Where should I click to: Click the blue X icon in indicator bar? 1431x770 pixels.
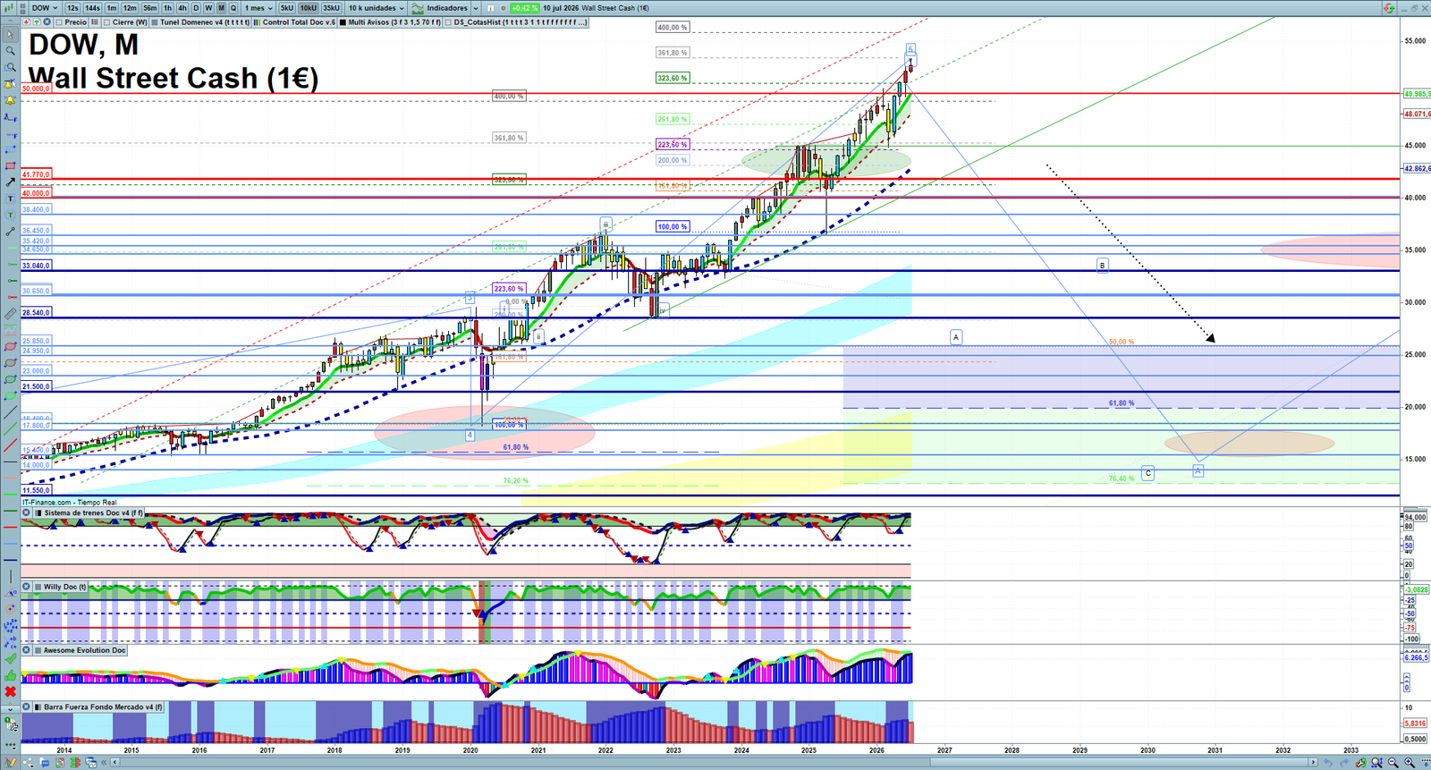[x=47, y=21]
